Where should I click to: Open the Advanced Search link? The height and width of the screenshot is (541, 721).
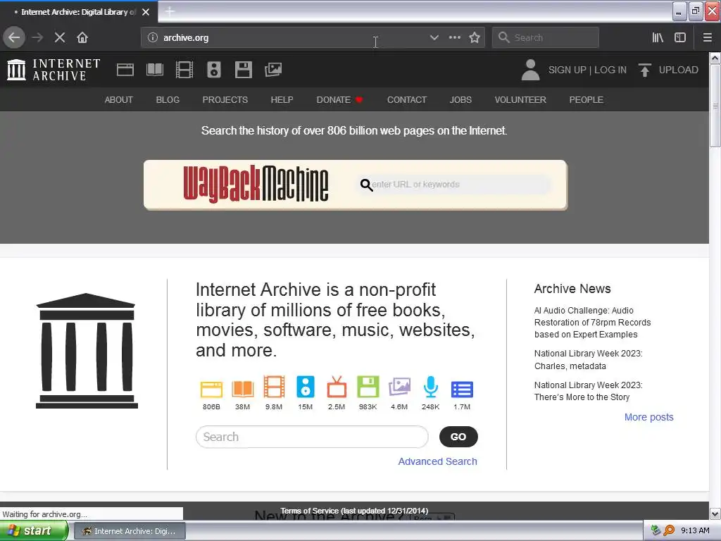pyautogui.click(x=438, y=461)
